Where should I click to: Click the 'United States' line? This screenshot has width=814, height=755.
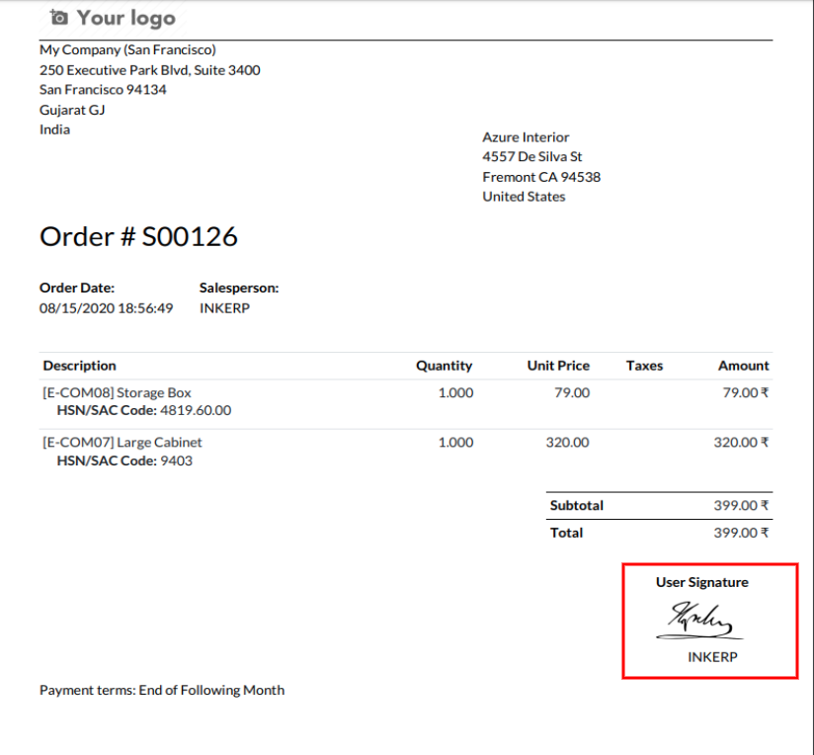pyautogui.click(x=524, y=197)
